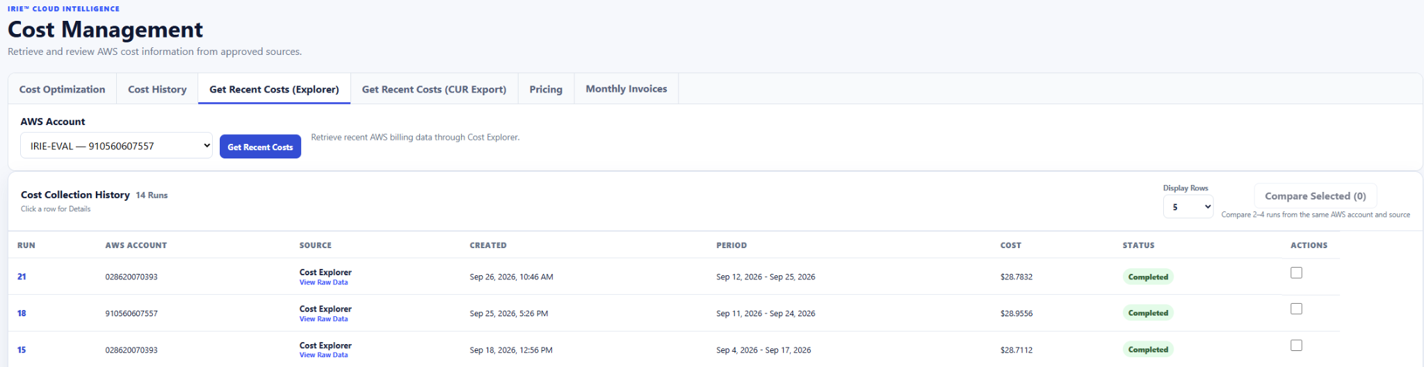Click account 910560607557 in run 18 row
Viewport: 1424px width, 367px height.
coord(131,313)
